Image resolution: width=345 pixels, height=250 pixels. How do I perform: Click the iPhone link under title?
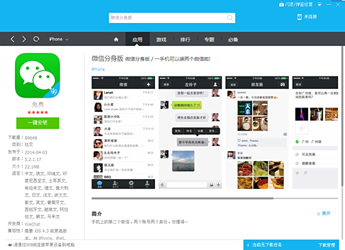pyautogui.click(x=98, y=69)
